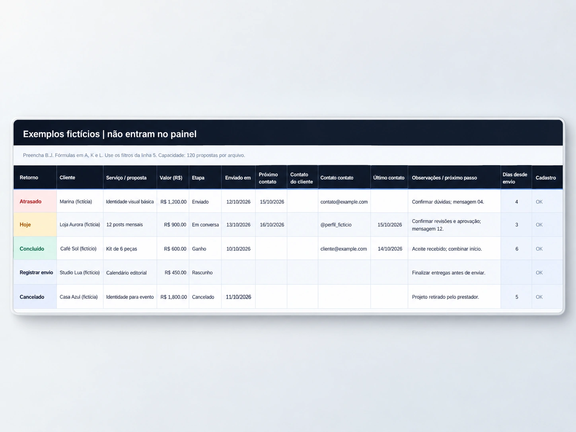Viewport: 576px width, 432px height.
Task: Click the Valor (R$) column header
Action: point(173,177)
